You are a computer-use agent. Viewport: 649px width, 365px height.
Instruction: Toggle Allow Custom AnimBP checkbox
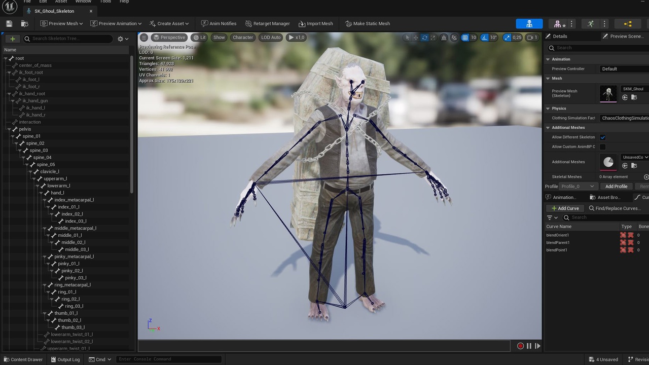[x=602, y=147]
